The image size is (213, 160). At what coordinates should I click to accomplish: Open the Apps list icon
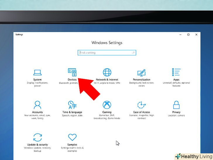click(176, 72)
